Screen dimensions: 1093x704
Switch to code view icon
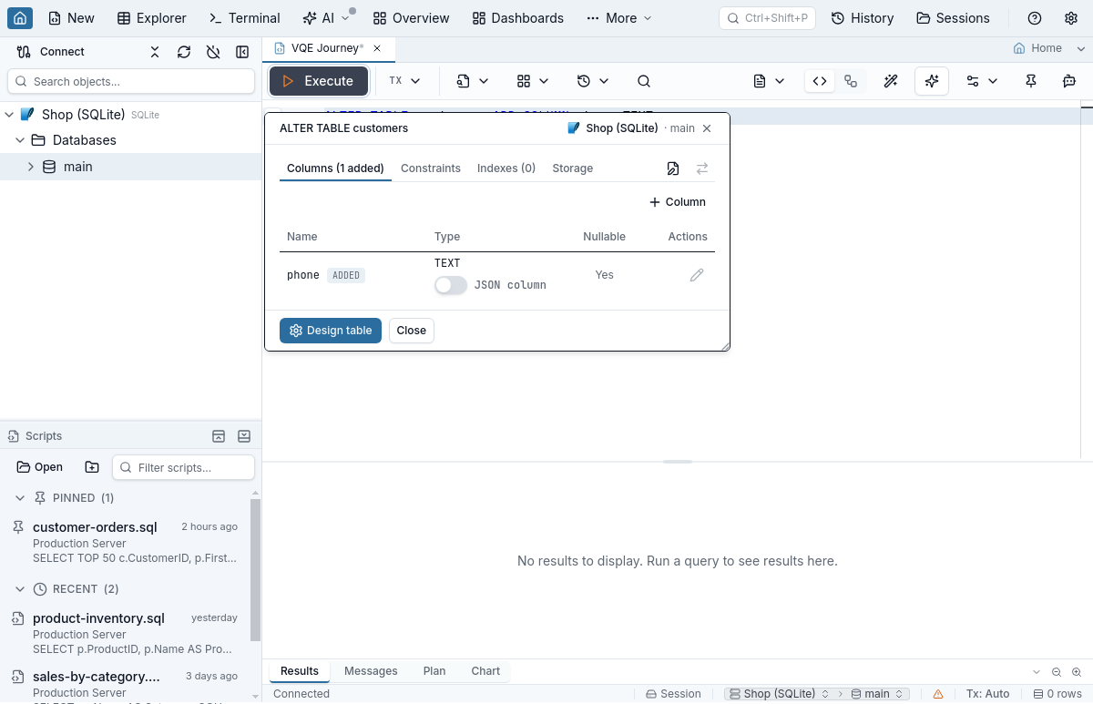(820, 81)
